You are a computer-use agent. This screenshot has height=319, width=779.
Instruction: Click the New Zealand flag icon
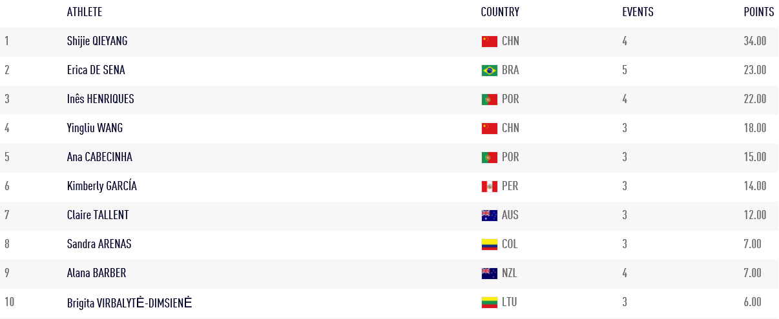(489, 273)
